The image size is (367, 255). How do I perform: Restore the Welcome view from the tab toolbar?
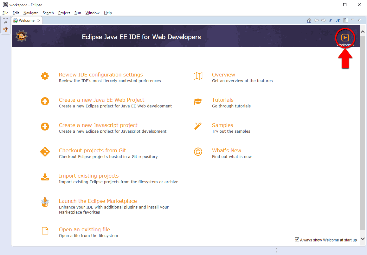[360, 20]
